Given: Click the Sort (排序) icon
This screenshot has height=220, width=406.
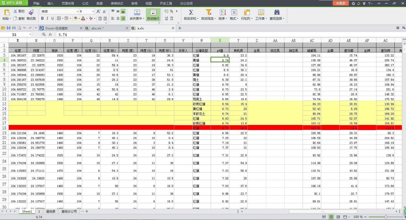Looking at the screenshot, I should [223, 12].
